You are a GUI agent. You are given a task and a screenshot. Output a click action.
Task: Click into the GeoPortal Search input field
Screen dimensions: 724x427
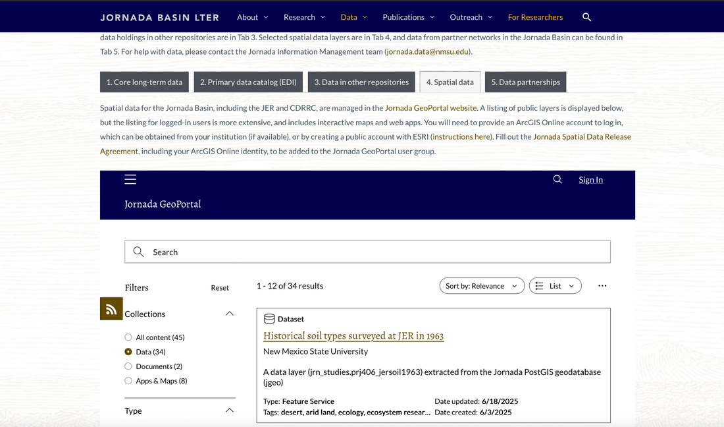click(367, 252)
